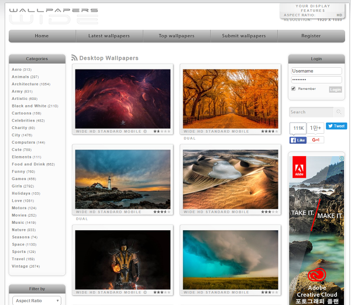Screen dimensions: 351x305
Task: Open the Scorpion warrior wallpaper thumbnail
Action: pos(123,260)
